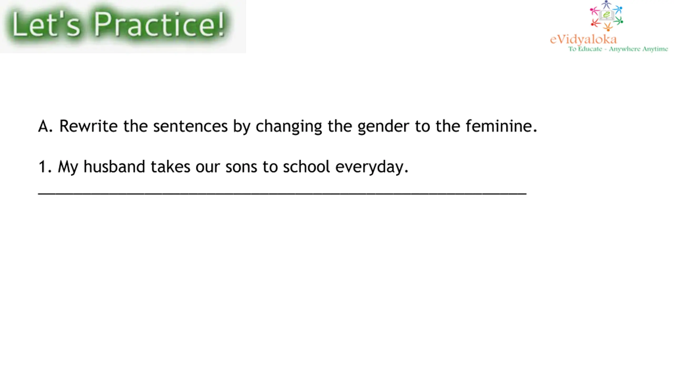Select the word school in sentence 1
This screenshot has height=379, width=674.
click(306, 167)
